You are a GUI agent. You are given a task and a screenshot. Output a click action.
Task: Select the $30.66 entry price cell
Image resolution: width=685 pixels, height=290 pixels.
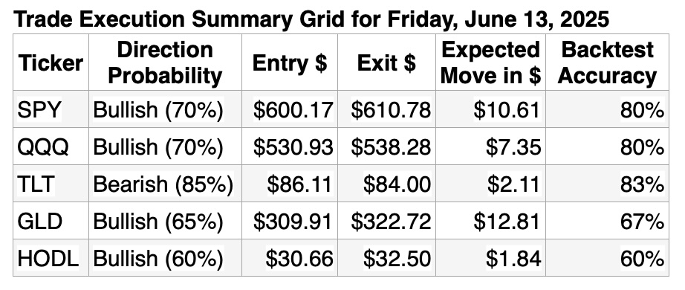point(290,258)
